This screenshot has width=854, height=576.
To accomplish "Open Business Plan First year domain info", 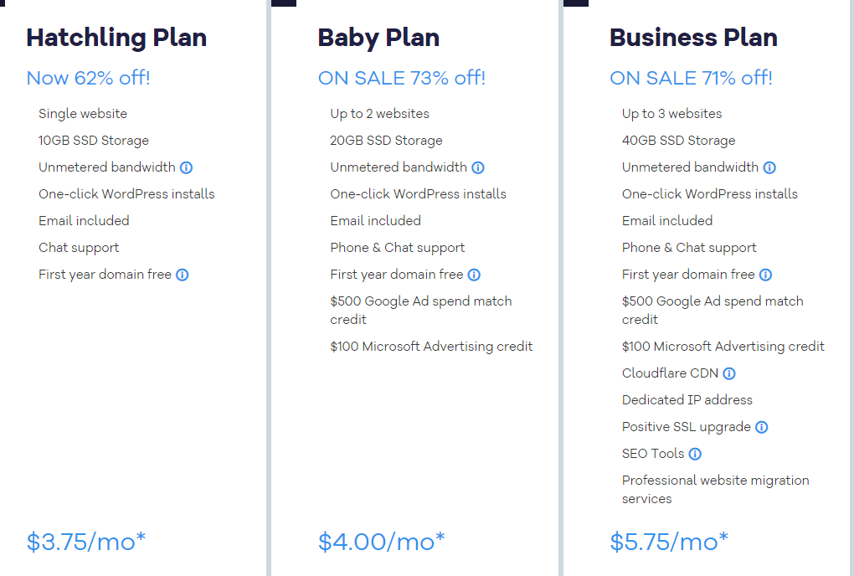I will click(765, 275).
